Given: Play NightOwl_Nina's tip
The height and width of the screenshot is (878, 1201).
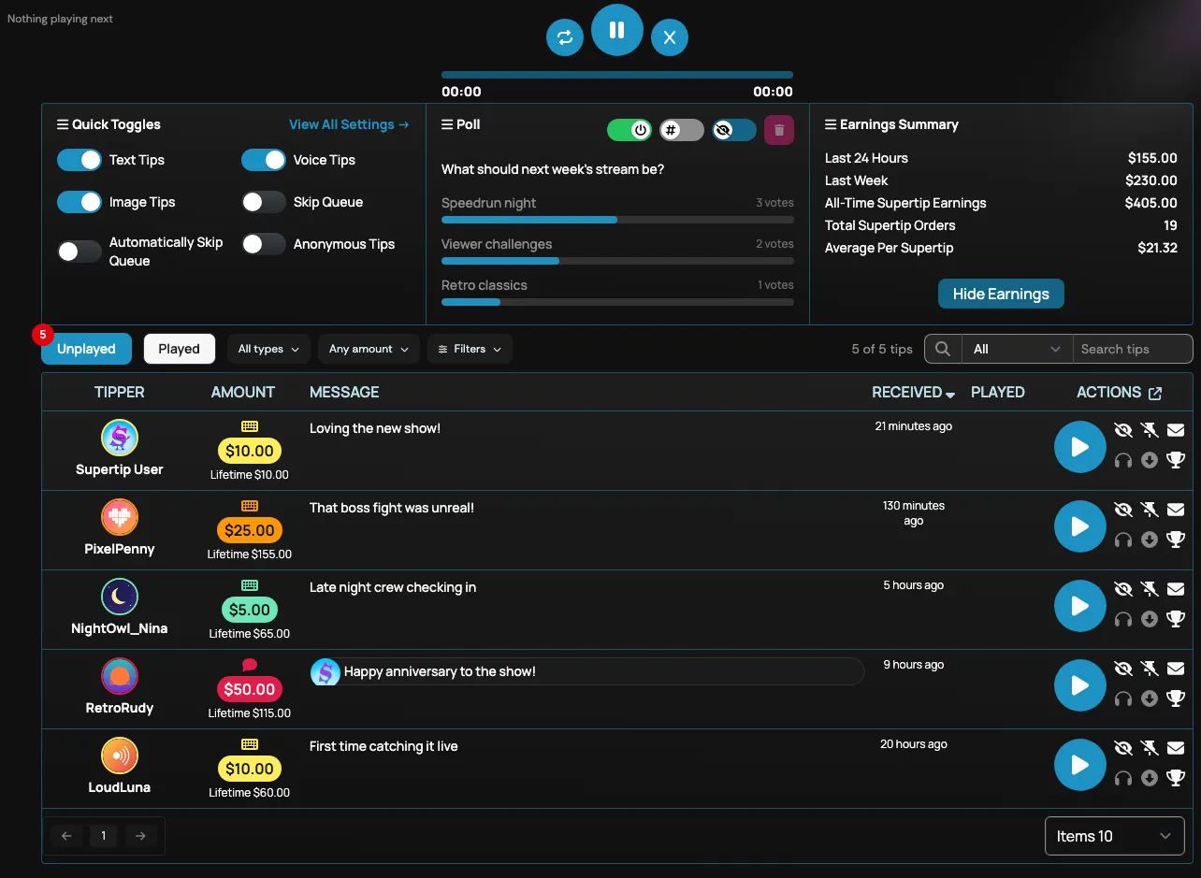Looking at the screenshot, I should point(1080,606).
